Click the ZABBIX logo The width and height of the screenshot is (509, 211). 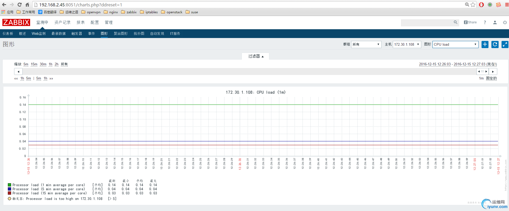pyautogui.click(x=16, y=22)
